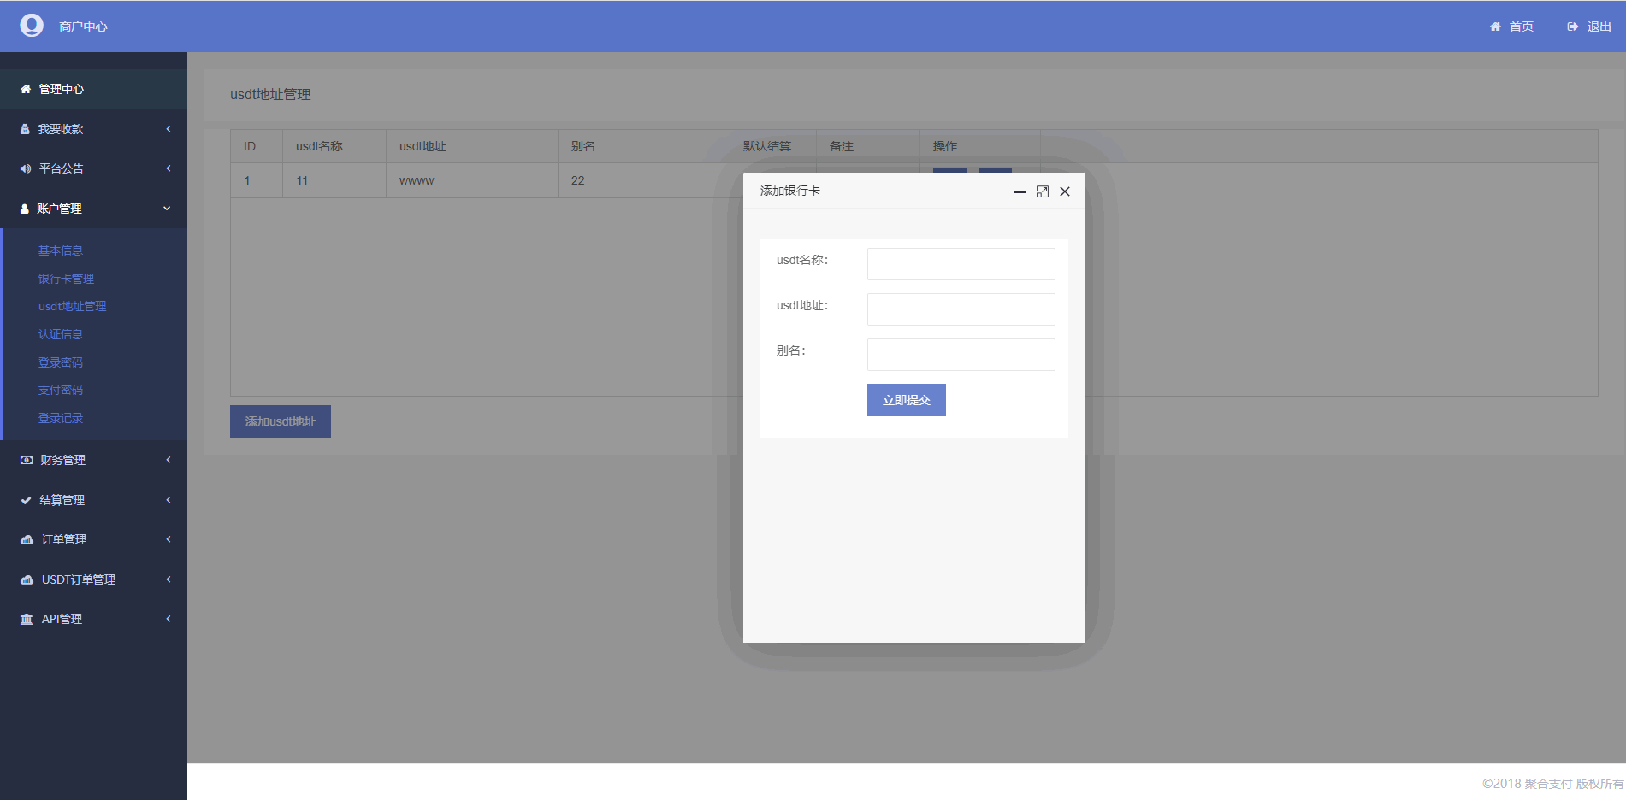Click into the usdt地址 text box

tap(961, 309)
